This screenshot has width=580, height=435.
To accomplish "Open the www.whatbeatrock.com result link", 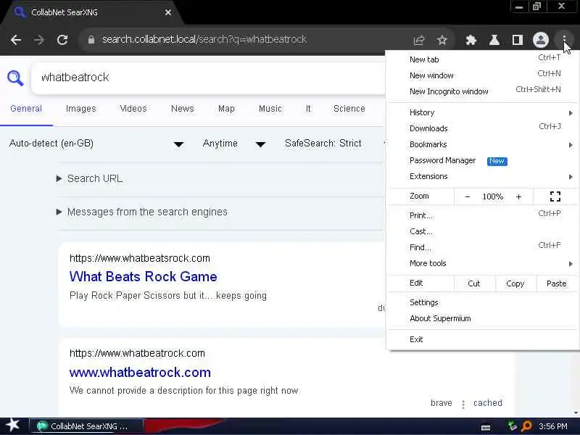I will pos(140,373).
